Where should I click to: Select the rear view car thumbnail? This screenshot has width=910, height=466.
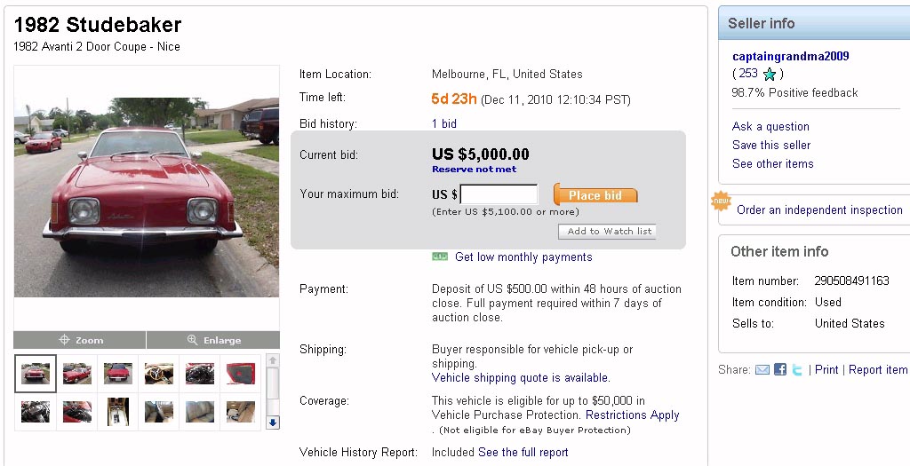[x=118, y=374]
